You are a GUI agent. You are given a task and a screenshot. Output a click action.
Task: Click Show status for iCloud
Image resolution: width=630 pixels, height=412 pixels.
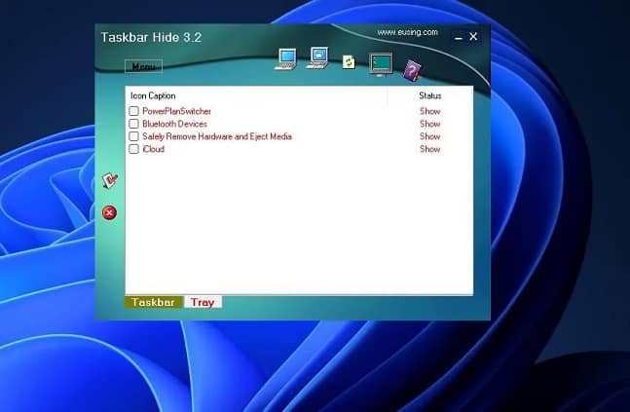(x=430, y=149)
